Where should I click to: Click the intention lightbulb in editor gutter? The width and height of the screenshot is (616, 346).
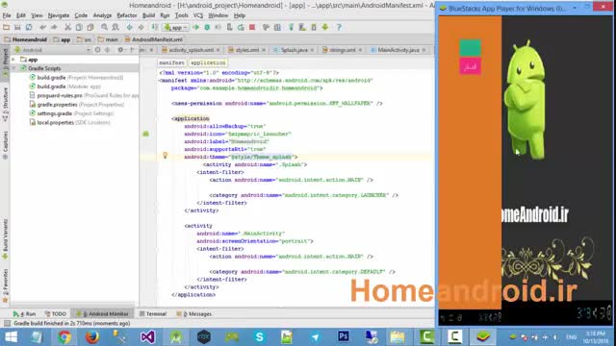[165, 156]
